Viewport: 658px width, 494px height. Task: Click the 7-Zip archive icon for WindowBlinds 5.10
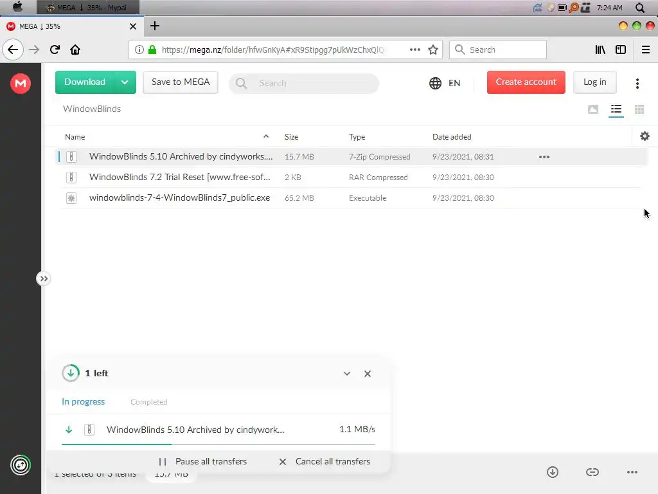(x=71, y=157)
